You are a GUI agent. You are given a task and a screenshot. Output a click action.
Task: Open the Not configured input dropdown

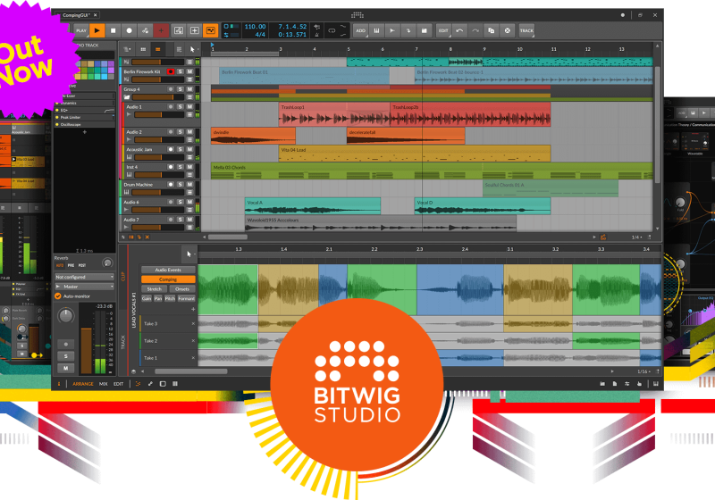tap(84, 277)
